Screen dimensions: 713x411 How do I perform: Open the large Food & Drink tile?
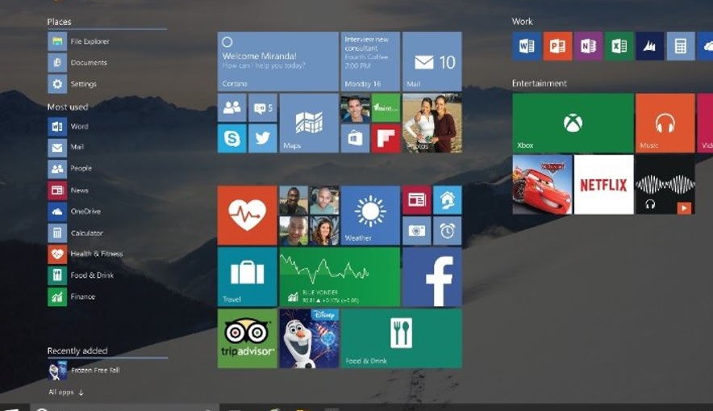coord(401,338)
